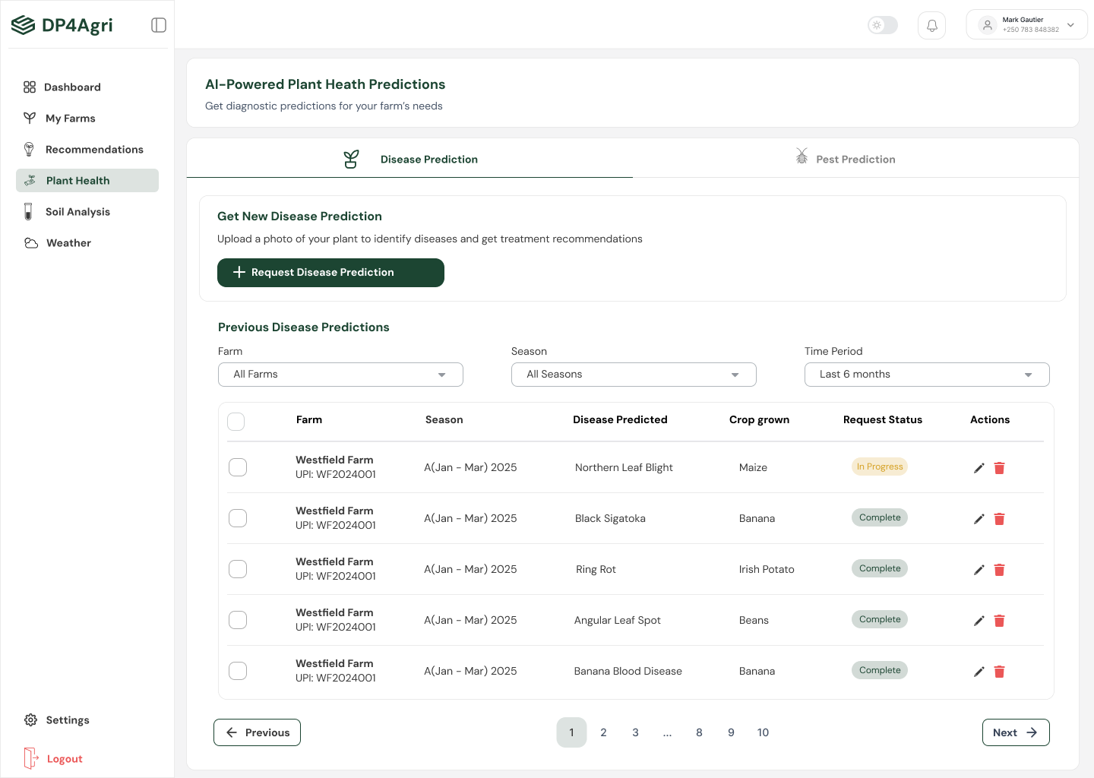The width and height of the screenshot is (1094, 778).
Task: Tick the Angular Leaf Spot row checkbox
Action: click(238, 620)
